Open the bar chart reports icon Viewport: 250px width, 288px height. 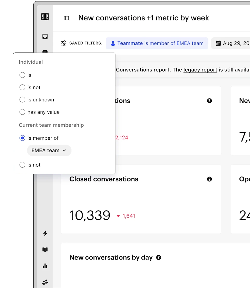[x=45, y=266]
